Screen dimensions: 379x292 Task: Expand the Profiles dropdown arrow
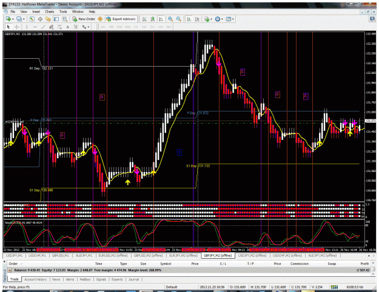pyautogui.click(x=24, y=19)
